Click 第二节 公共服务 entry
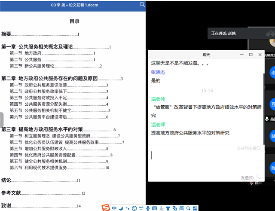Viewport: 275px width, 211px height. tap(52, 60)
